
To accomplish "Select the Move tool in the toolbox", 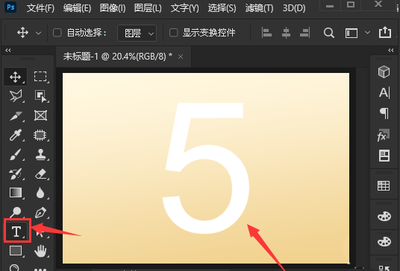I will tap(16, 77).
